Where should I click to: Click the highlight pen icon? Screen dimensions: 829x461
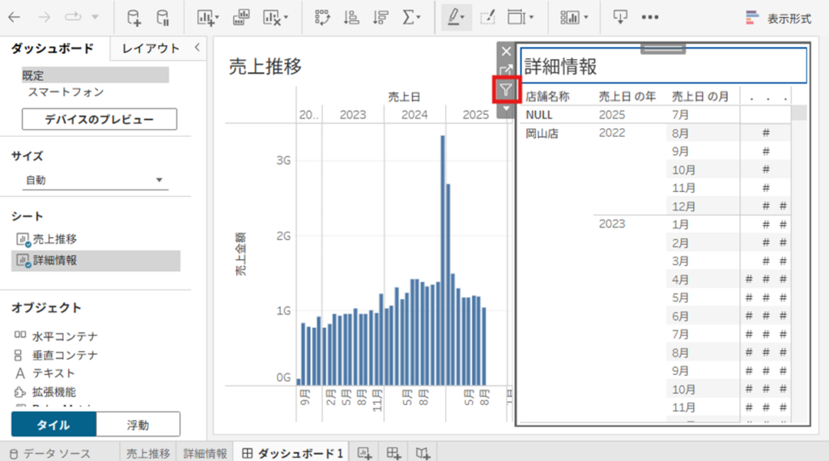(x=453, y=18)
